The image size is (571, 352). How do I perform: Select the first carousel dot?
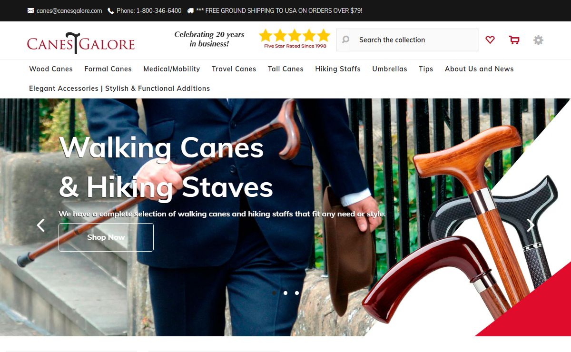(x=274, y=293)
